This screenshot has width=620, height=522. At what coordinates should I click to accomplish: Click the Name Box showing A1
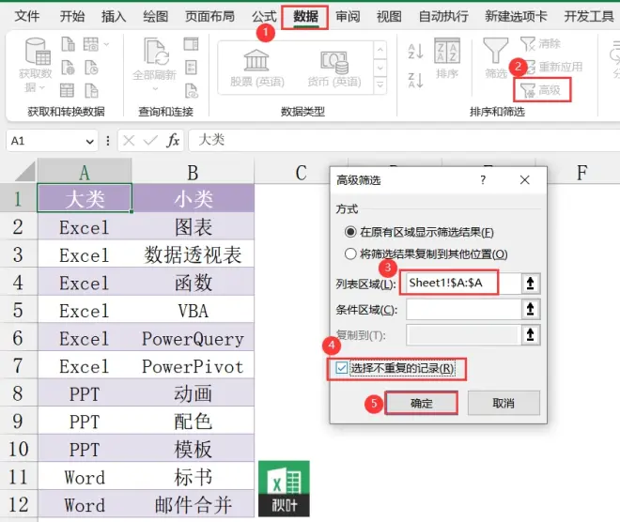44,141
